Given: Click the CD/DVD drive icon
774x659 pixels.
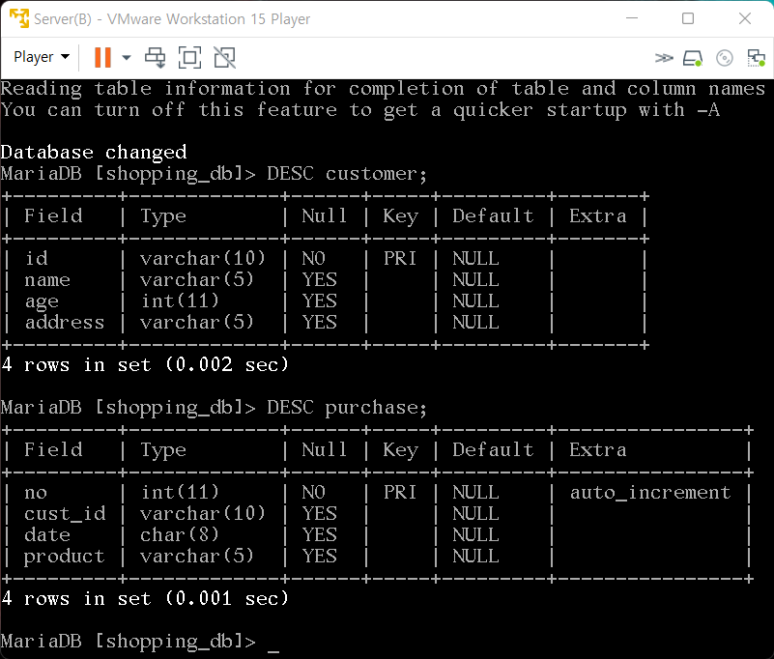Looking at the screenshot, I should [724, 58].
